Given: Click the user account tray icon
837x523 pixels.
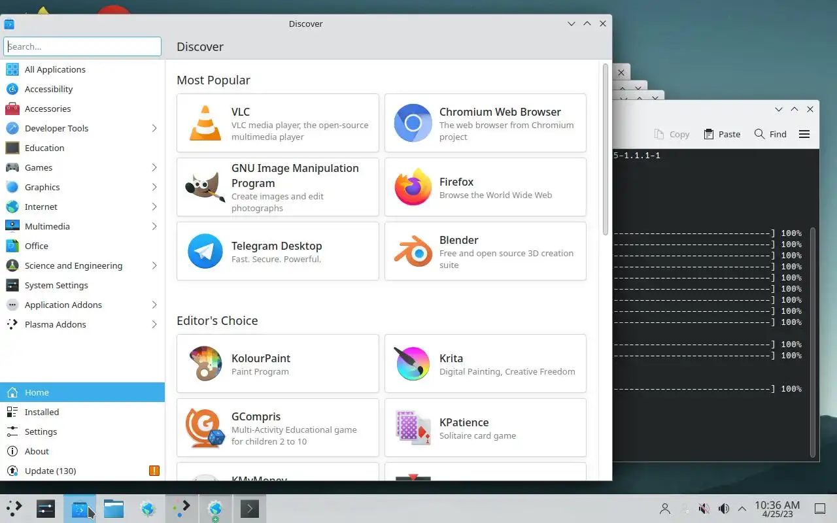Looking at the screenshot, I should pos(665,509).
